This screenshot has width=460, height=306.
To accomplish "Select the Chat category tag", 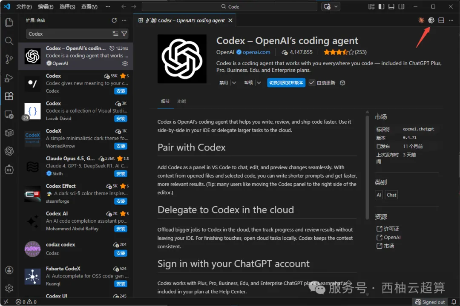I will [391, 195].
